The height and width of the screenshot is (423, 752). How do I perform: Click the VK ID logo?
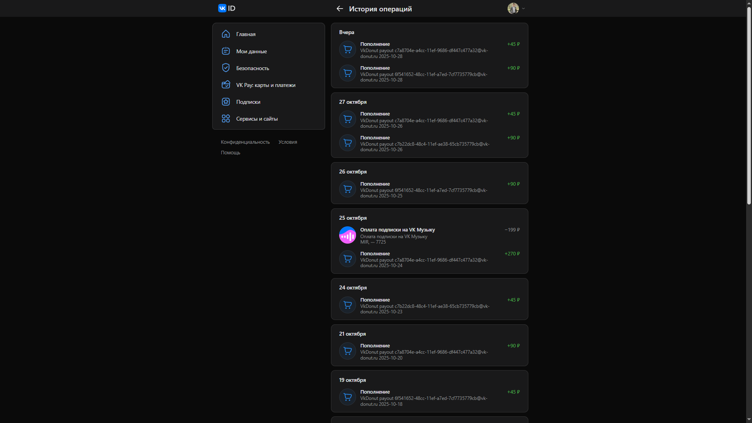pyautogui.click(x=227, y=8)
